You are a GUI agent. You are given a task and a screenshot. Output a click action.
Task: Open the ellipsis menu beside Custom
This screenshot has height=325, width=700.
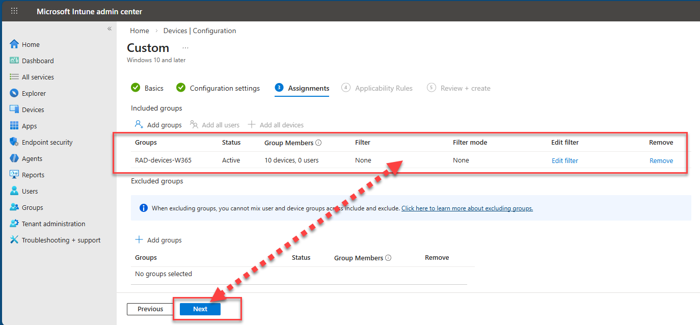[185, 48]
